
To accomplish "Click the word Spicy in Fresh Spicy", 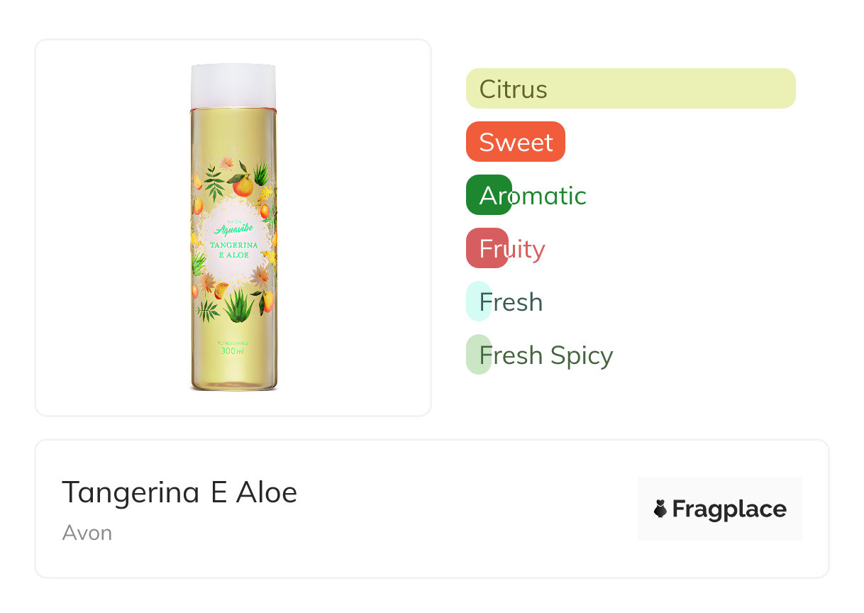I will coord(582,355).
